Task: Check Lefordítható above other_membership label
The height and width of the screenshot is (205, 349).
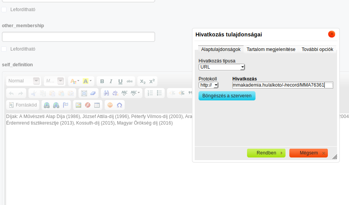Action: (x=4, y=10)
